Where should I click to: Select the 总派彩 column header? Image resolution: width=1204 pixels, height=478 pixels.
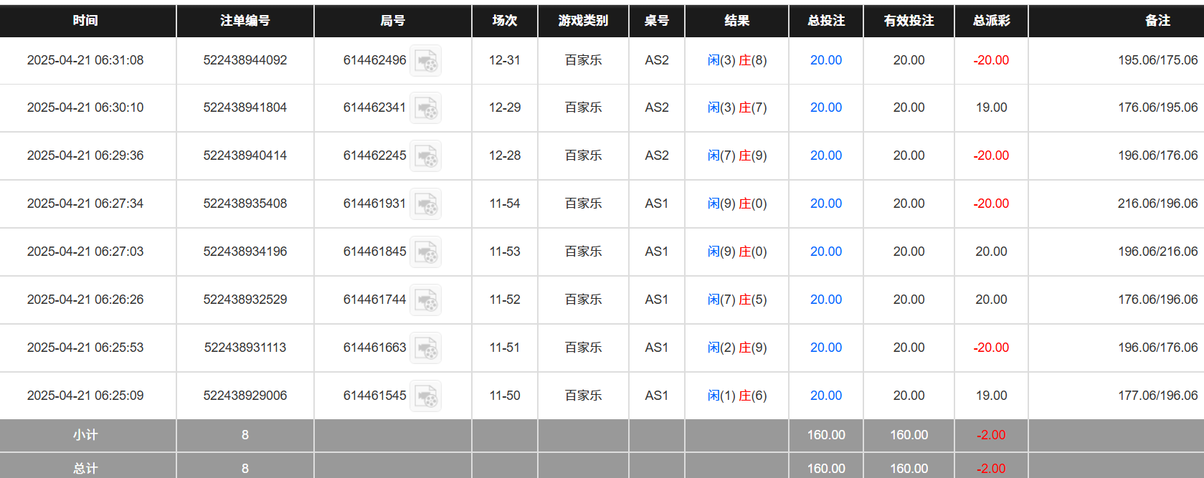click(991, 21)
